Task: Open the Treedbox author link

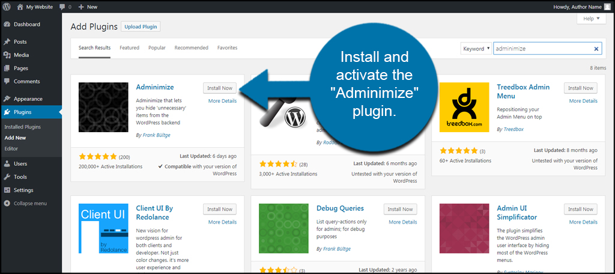Action: pos(513,129)
